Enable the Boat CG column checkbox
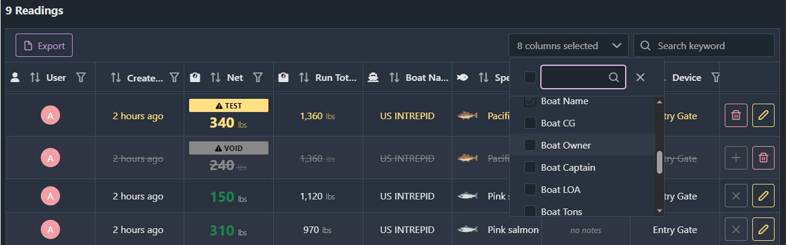The height and width of the screenshot is (245, 786). pos(530,123)
